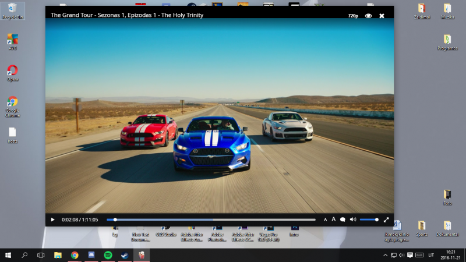Open system volume tray icon

click(x=401, y=255)
